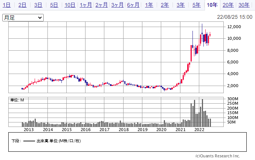Switch to the 2日 range tab
This screenshot has height=160, width=255.
point(23,5)
